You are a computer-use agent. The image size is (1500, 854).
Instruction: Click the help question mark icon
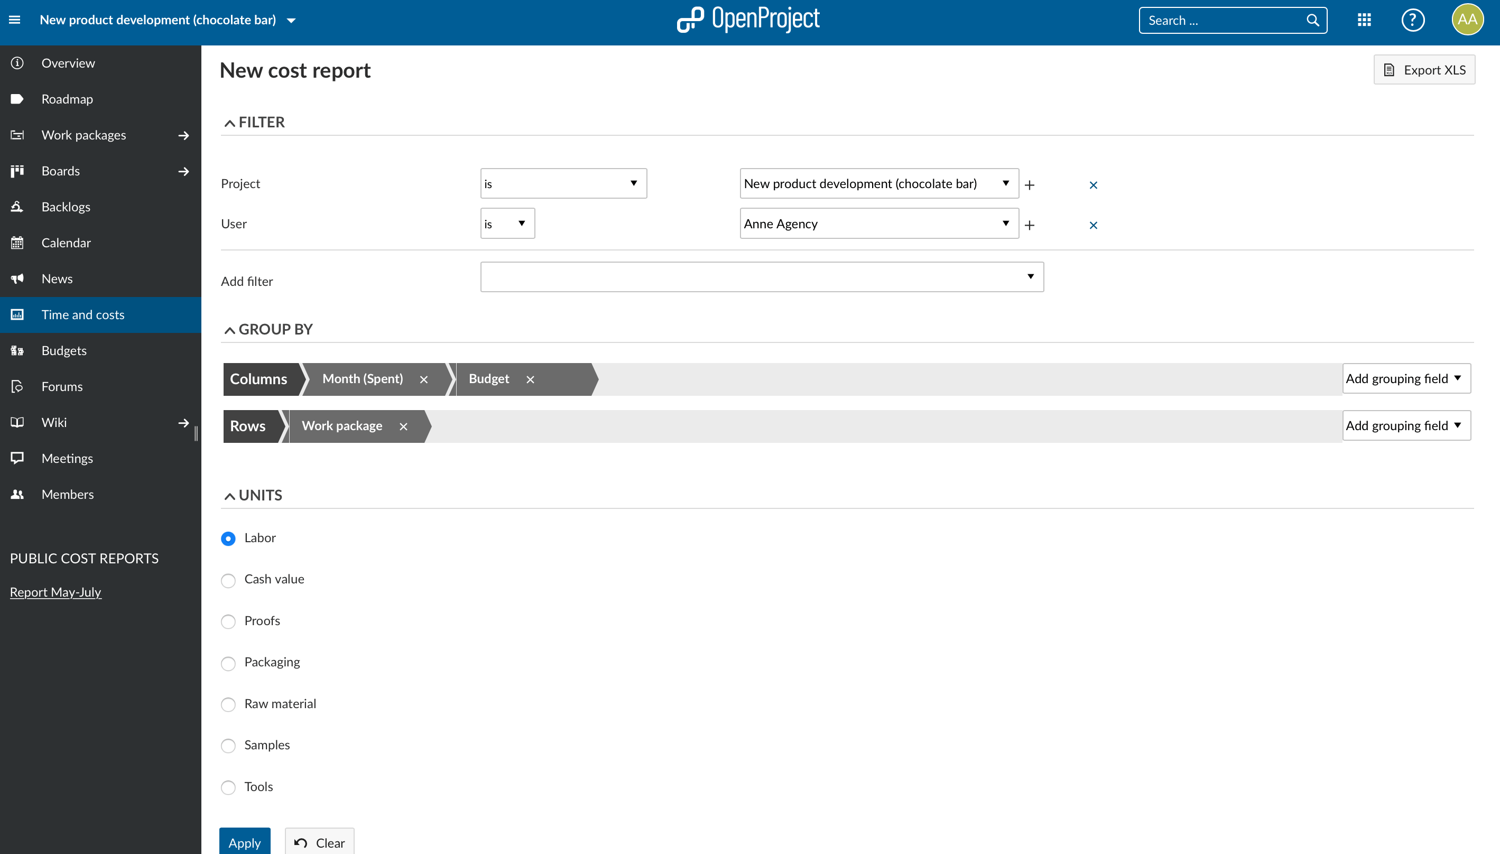tap(1413, 21)
